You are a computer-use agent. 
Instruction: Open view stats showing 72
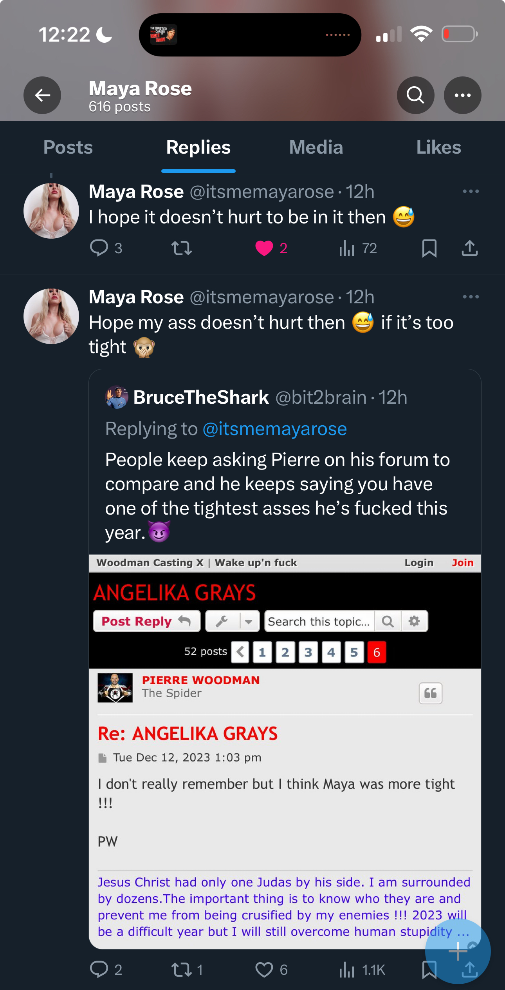click(358, 248)
